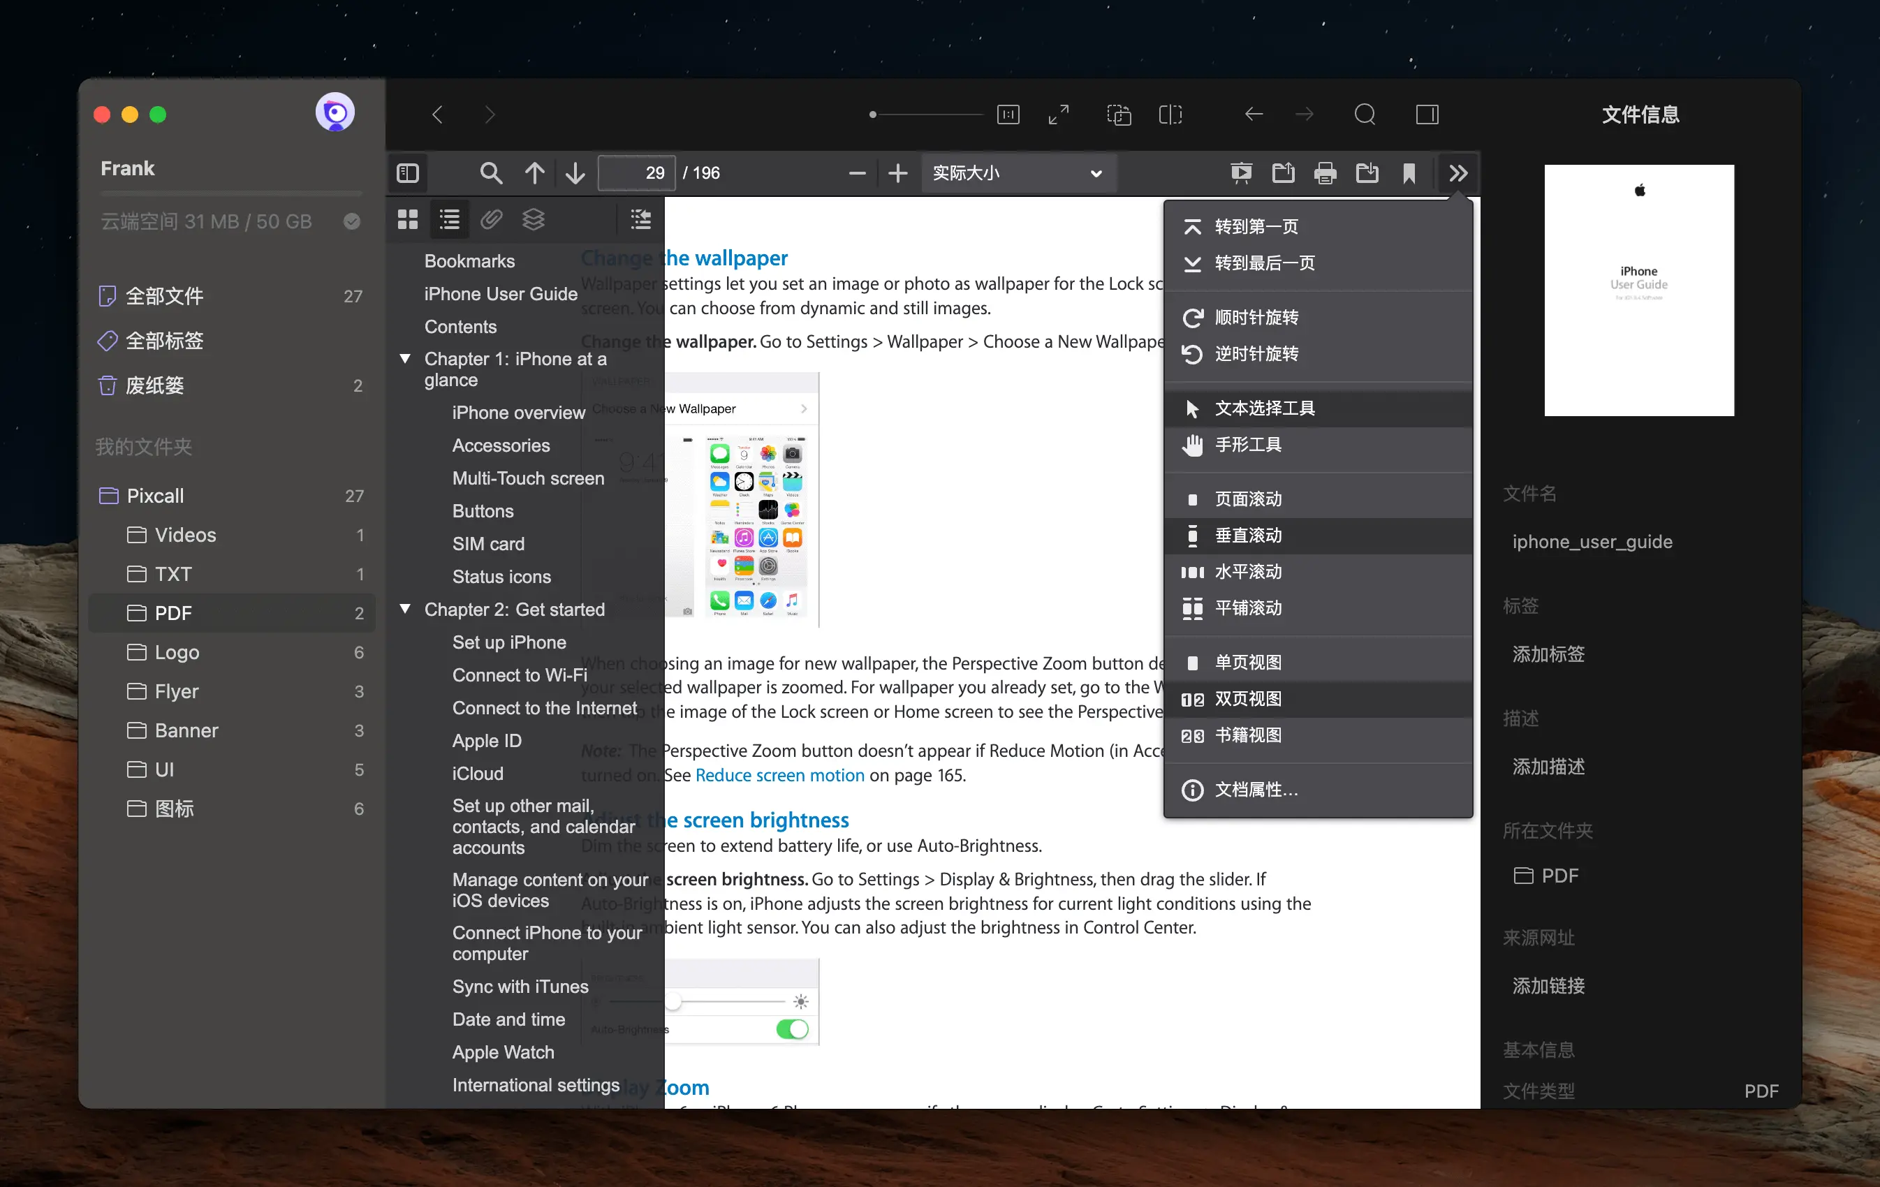Go to next page down arrow
The width and height of the screenshot is (1880, 1187).
[x=575, y=172]
